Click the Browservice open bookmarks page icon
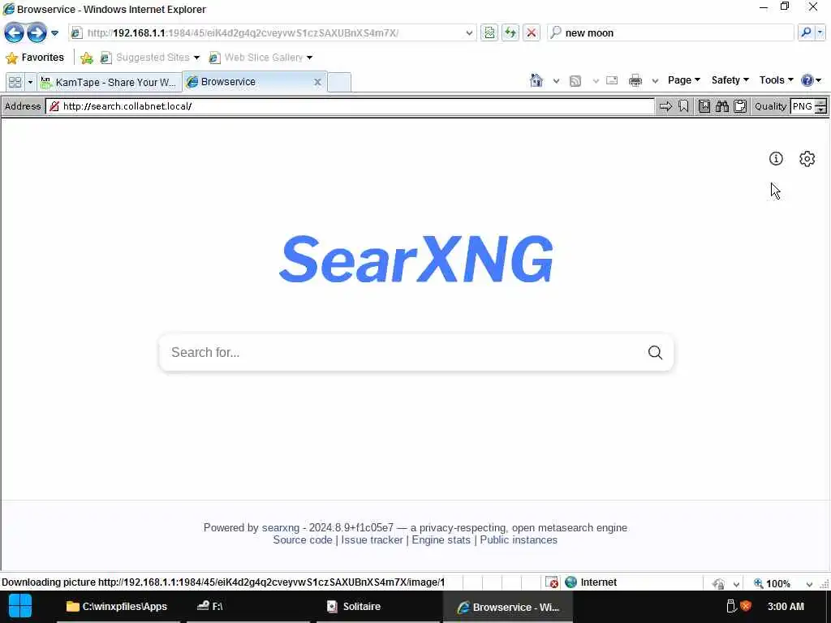Screen dimensions: 831x623 coord(704,106)
